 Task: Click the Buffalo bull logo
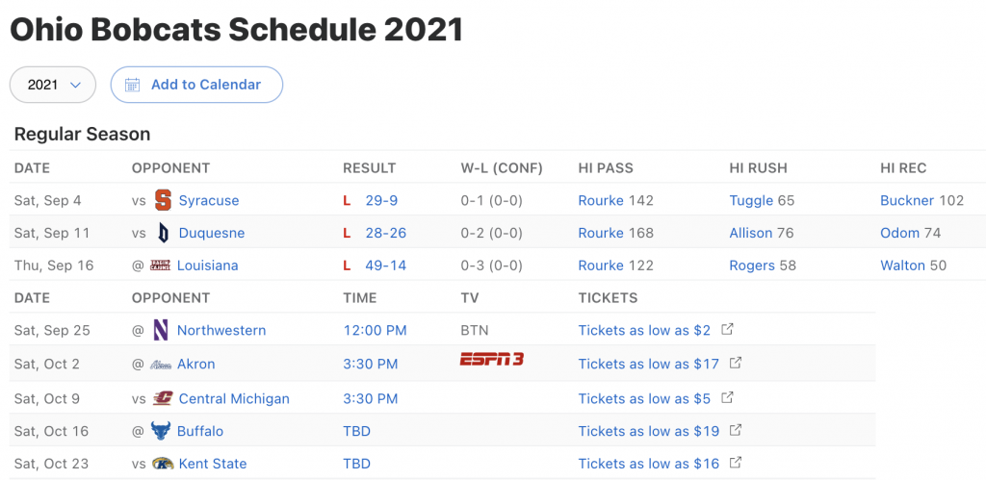point(161,431)
